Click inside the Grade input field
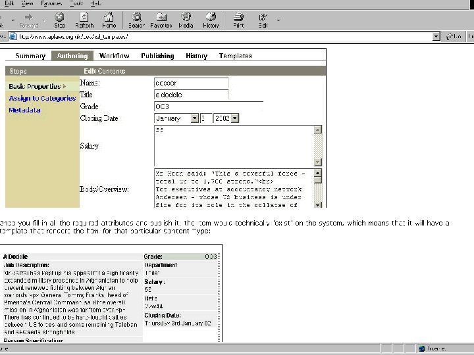 [x=207, y=106]
